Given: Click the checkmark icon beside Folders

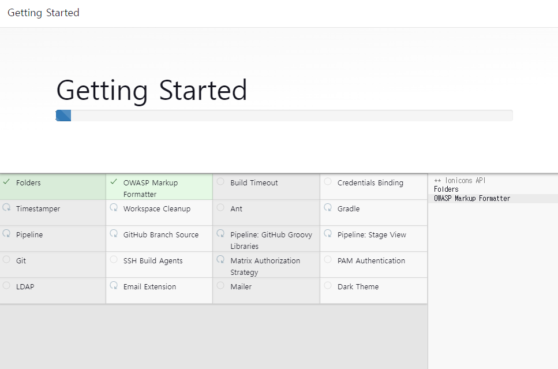Looking at the screenshot, I should pos(6,182).
